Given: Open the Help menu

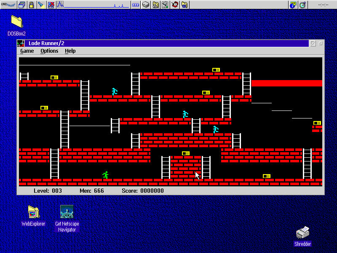Looking at the screenshot, I should [x=70, y=51].
